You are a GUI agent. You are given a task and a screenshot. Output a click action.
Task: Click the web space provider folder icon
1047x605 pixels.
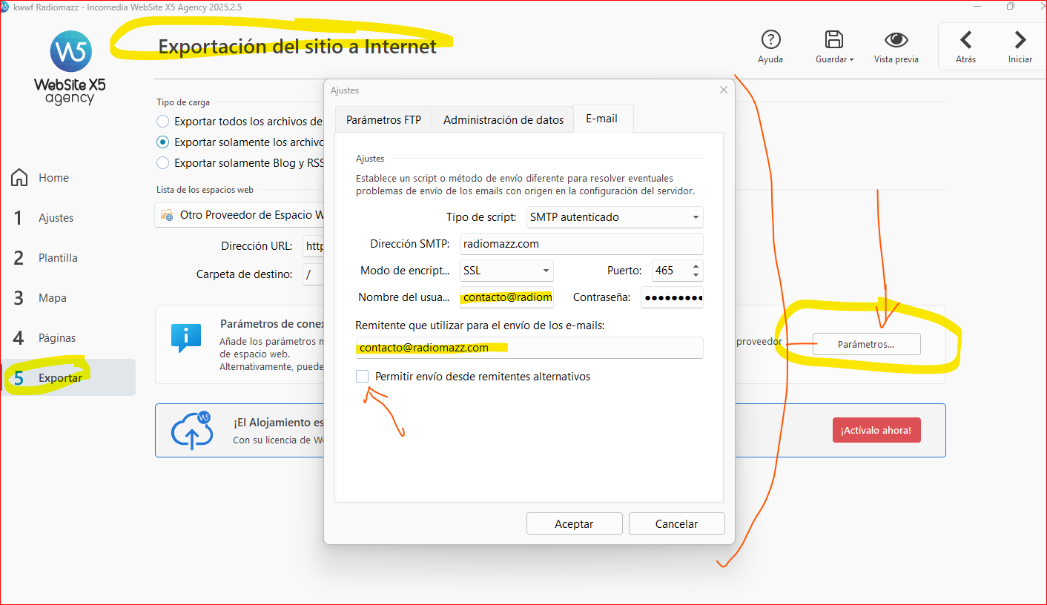click(x=167, y=216)
